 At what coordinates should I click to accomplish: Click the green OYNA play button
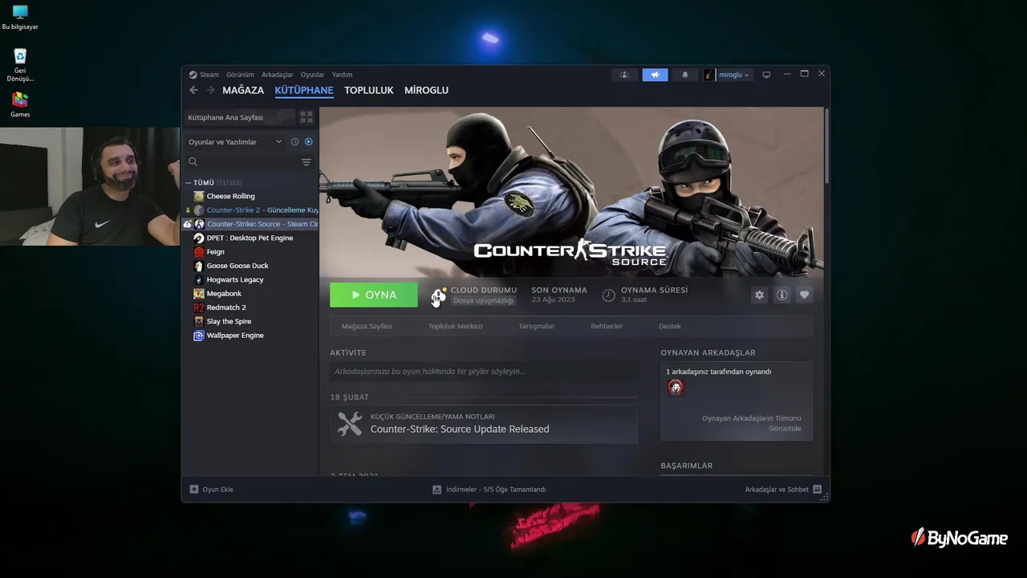tap(374, 295)
